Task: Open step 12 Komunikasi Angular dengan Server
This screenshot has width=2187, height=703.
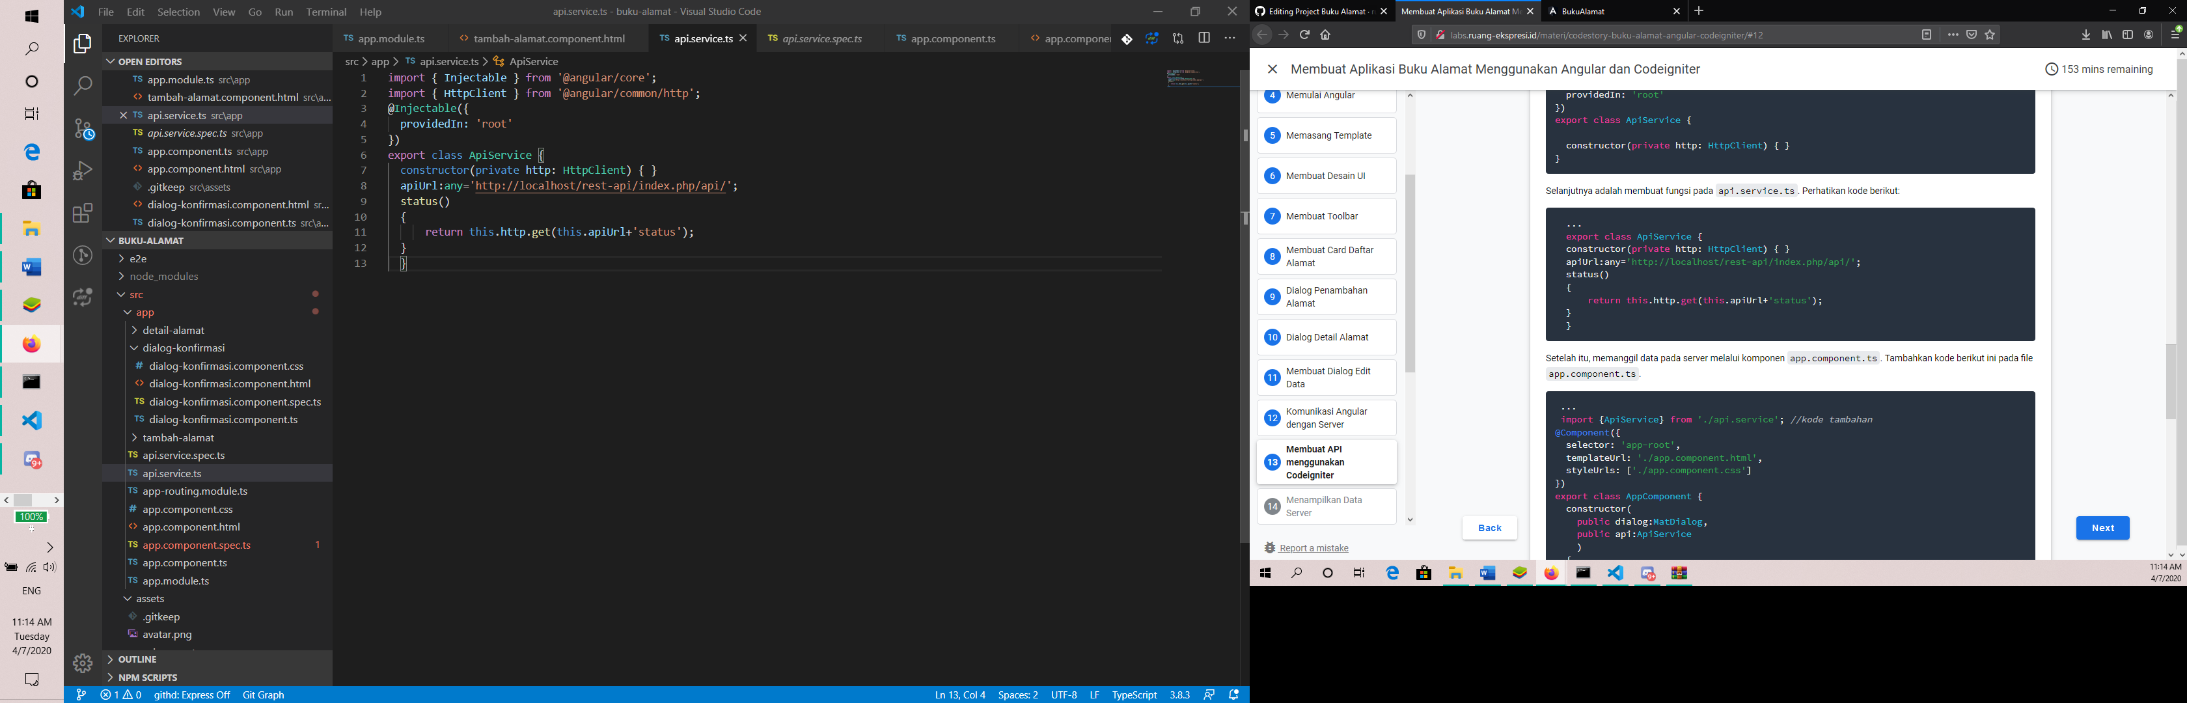Action: click(1326, 418)
